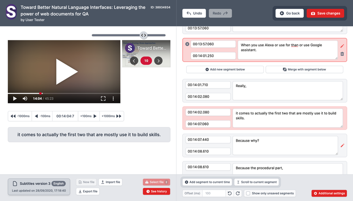Click the big play arrow on video

click(x=67, y=72)
